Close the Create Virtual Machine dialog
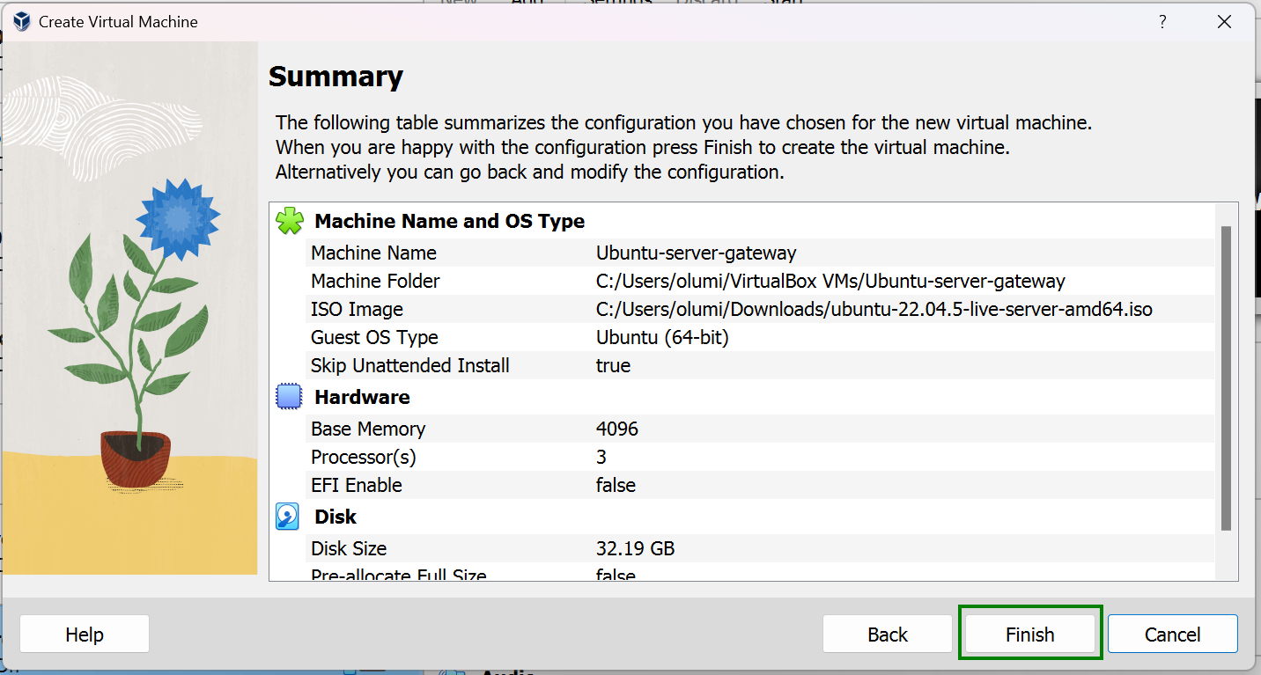The image size is (1261, 675). 1224,22
